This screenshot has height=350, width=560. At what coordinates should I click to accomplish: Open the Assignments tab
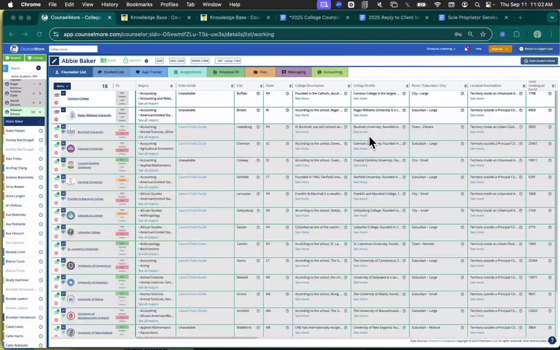click(x=188, y=72)
